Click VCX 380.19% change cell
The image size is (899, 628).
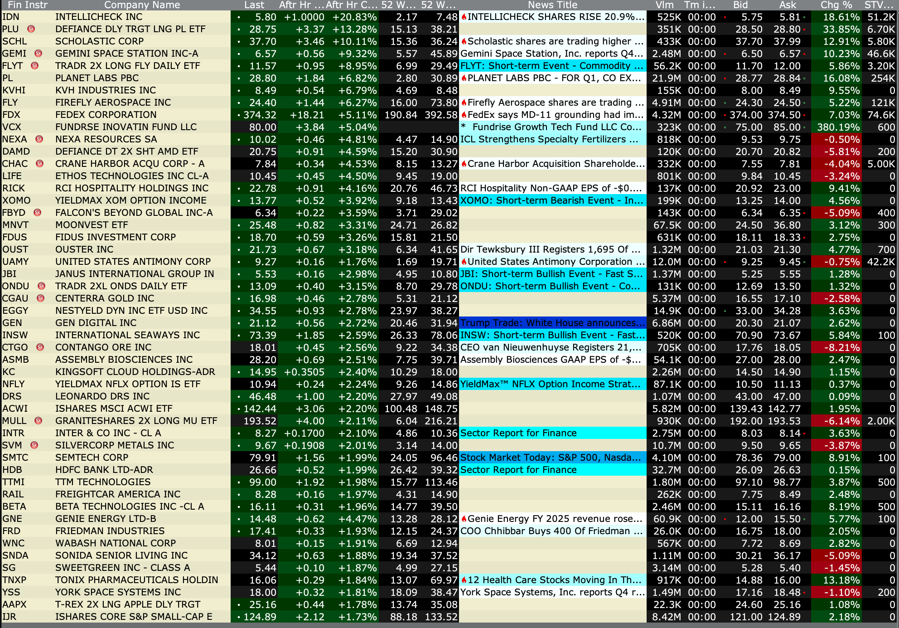point(838,127)
